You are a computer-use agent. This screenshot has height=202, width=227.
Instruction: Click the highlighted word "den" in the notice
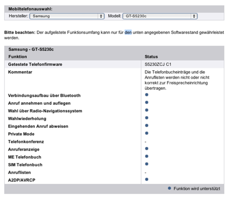[128, 33]
